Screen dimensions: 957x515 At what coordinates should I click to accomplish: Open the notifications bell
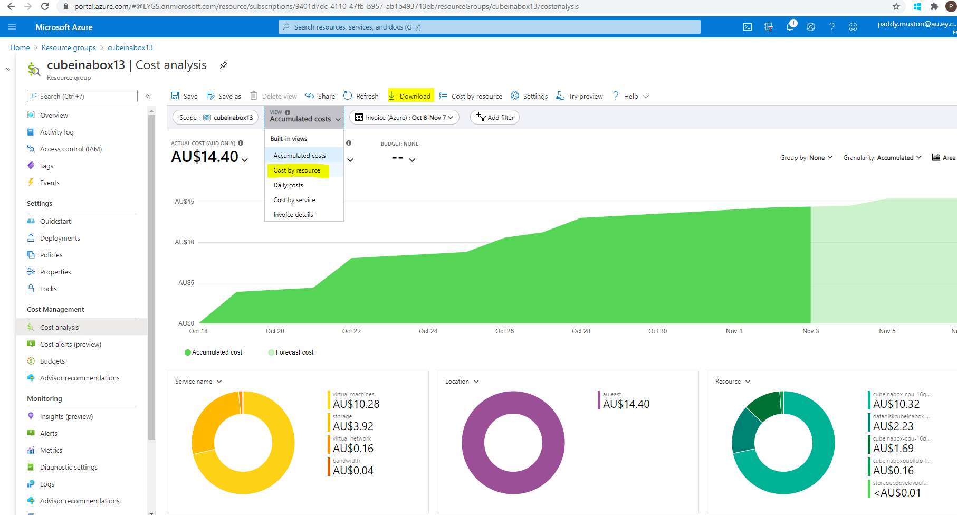(790, 27)
